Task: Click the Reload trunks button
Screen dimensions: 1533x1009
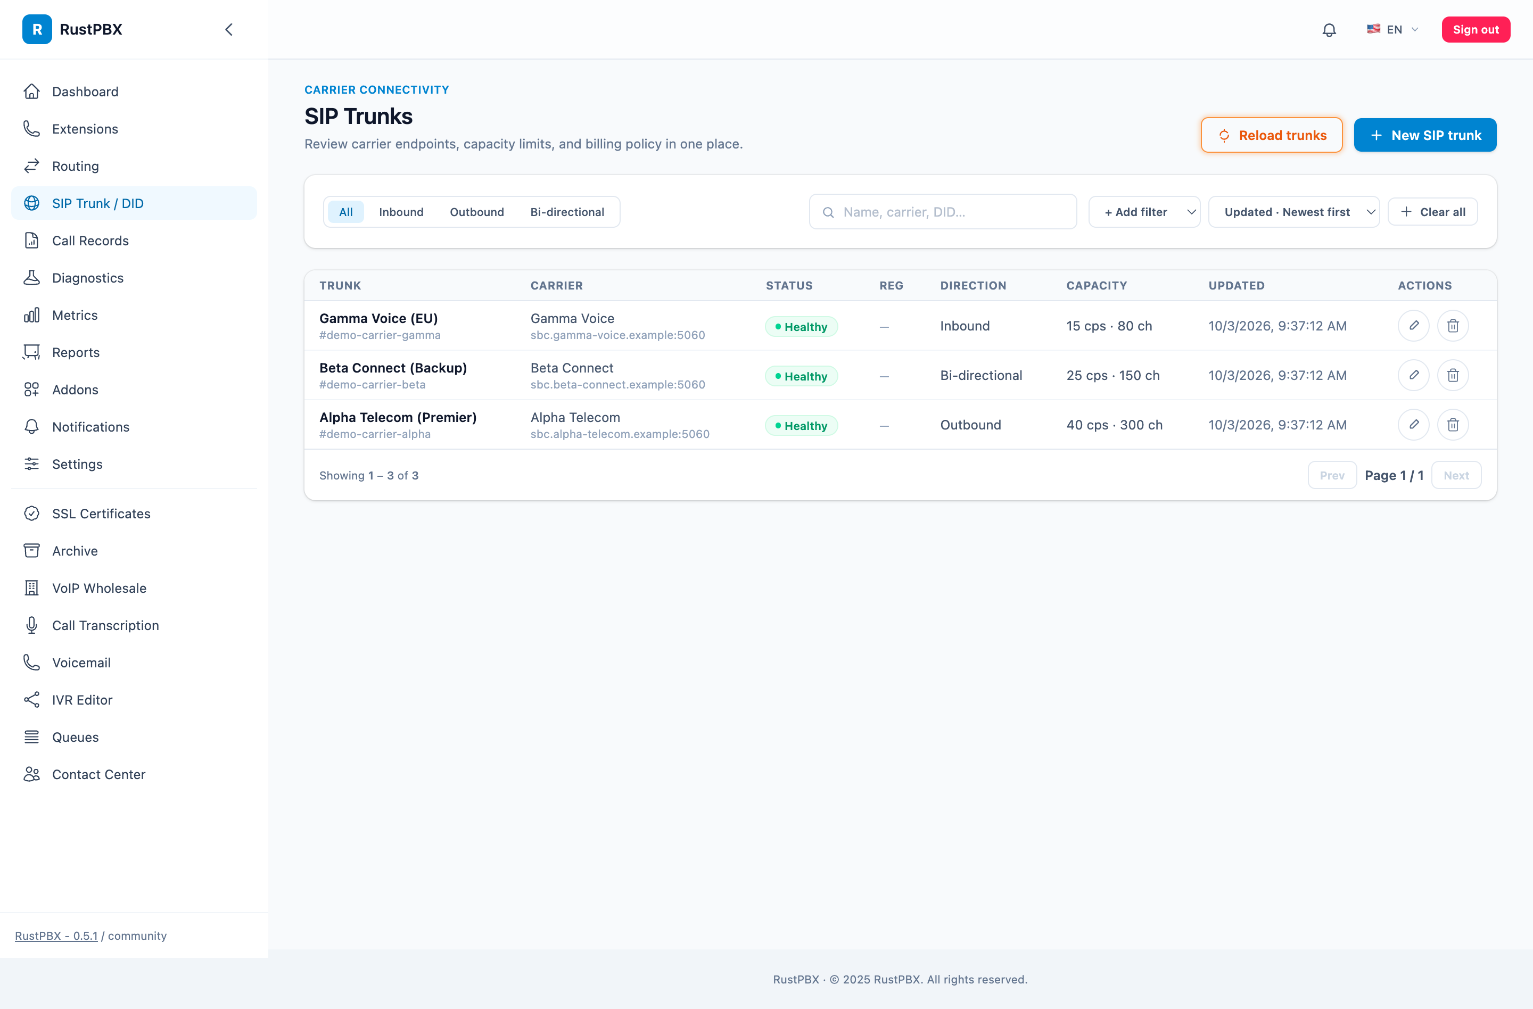Action: [1272, 135]
